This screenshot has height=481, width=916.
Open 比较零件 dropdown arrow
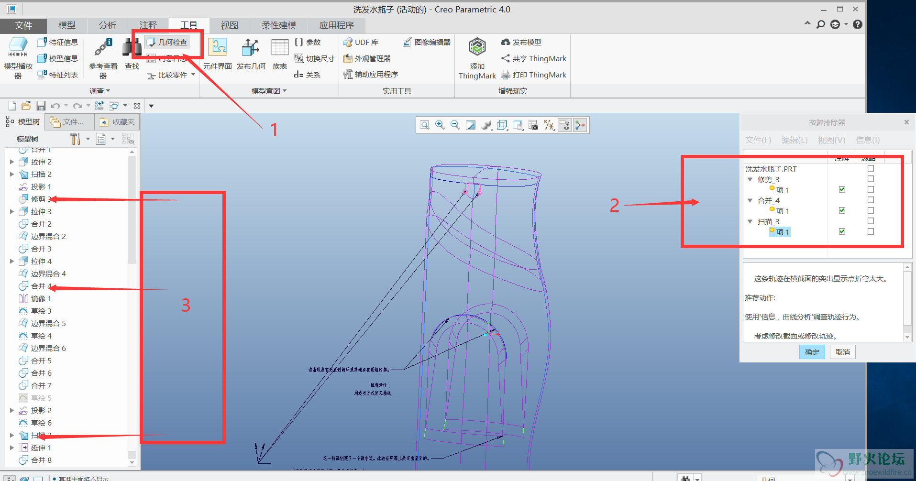(x=193, y=75)
